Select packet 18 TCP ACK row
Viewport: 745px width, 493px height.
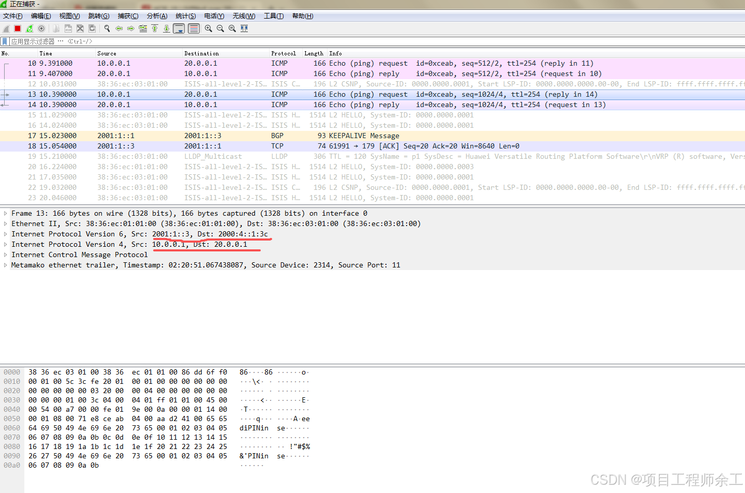[373, 146]
